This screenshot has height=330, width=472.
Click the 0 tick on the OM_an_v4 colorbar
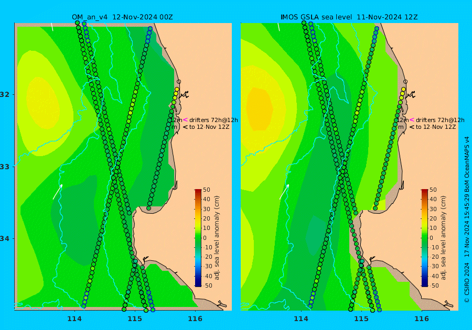click(x=205, y=238)
